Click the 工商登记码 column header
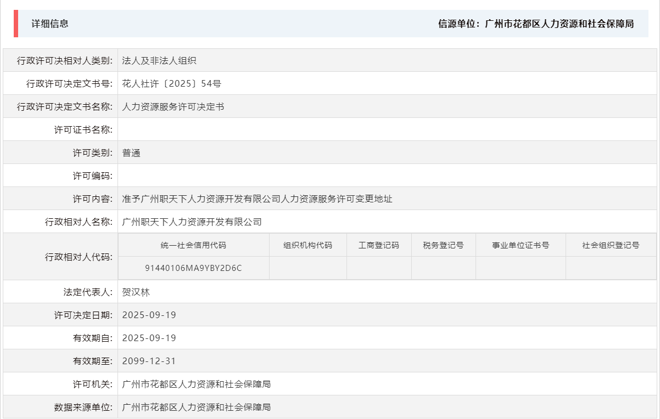Viewport: 660px width, 419px height. click(378, 245)
